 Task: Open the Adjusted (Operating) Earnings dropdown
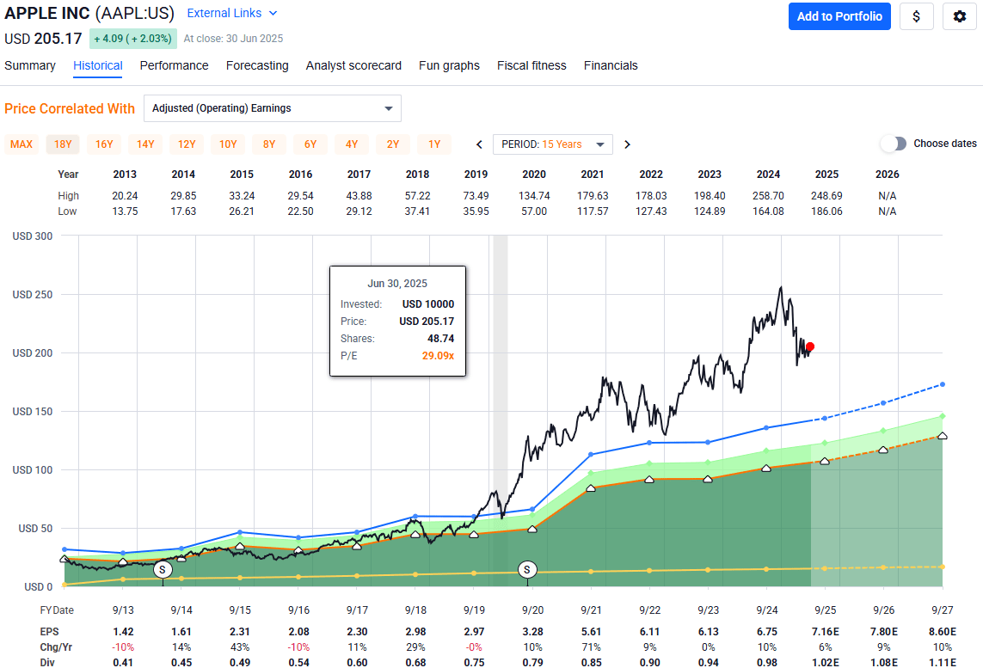pyautogui.click(x=272, y=108)
